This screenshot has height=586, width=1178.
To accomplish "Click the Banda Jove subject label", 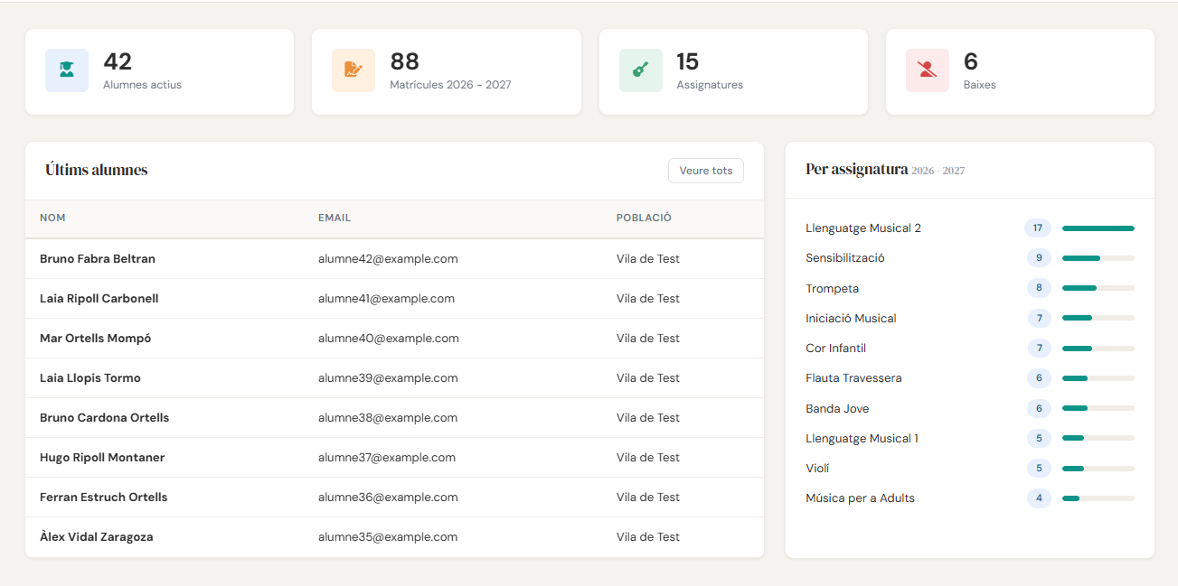I will click(x=837, y=409).
